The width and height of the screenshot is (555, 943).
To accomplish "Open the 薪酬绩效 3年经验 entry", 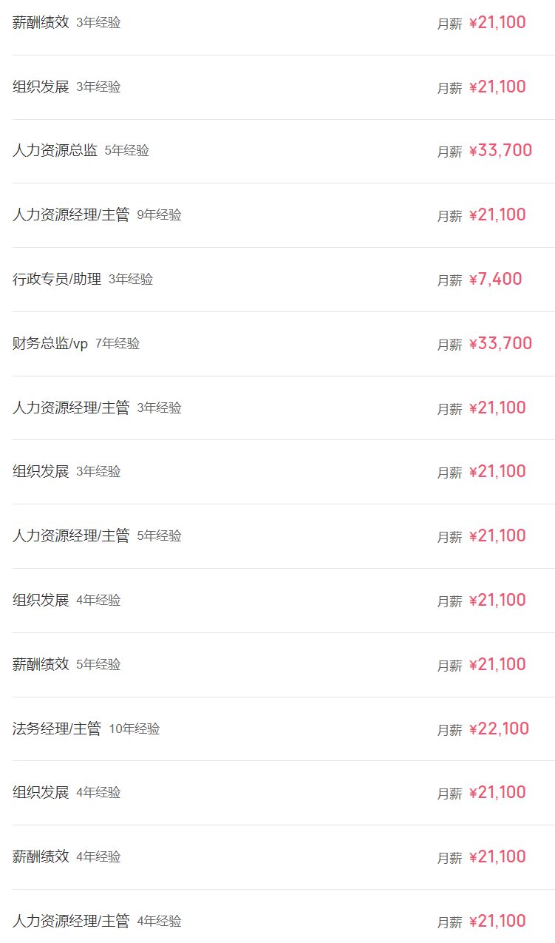I will (x=41, y=22).
